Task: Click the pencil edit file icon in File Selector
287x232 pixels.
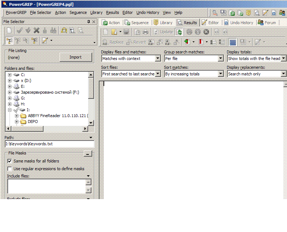Action: click(45, 41)
